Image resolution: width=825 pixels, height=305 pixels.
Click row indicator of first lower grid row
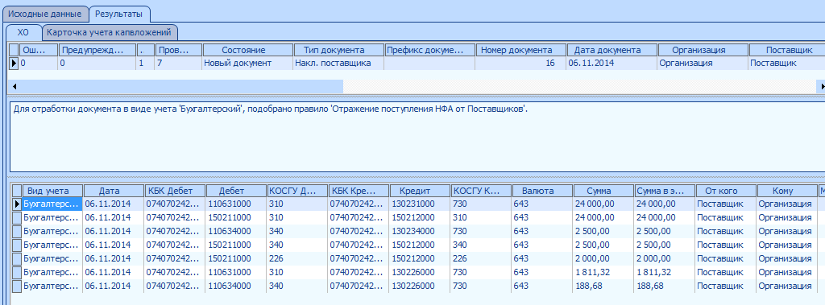pyautogui.click(x=17, y=204)
